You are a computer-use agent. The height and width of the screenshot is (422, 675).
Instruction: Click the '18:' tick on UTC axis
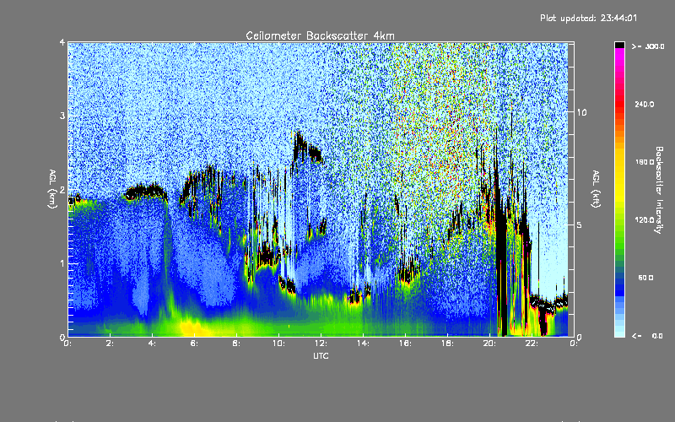[447, 344]
